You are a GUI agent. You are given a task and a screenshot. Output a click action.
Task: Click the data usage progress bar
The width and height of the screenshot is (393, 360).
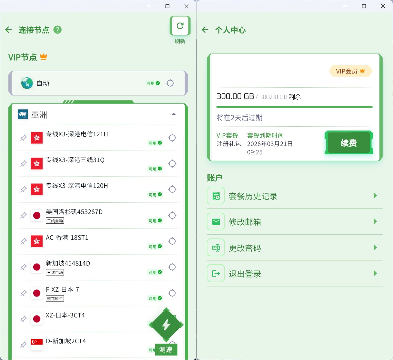tap(294, 107)
